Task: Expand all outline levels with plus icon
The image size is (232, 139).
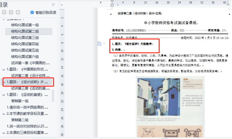Action: pos(11,12)
